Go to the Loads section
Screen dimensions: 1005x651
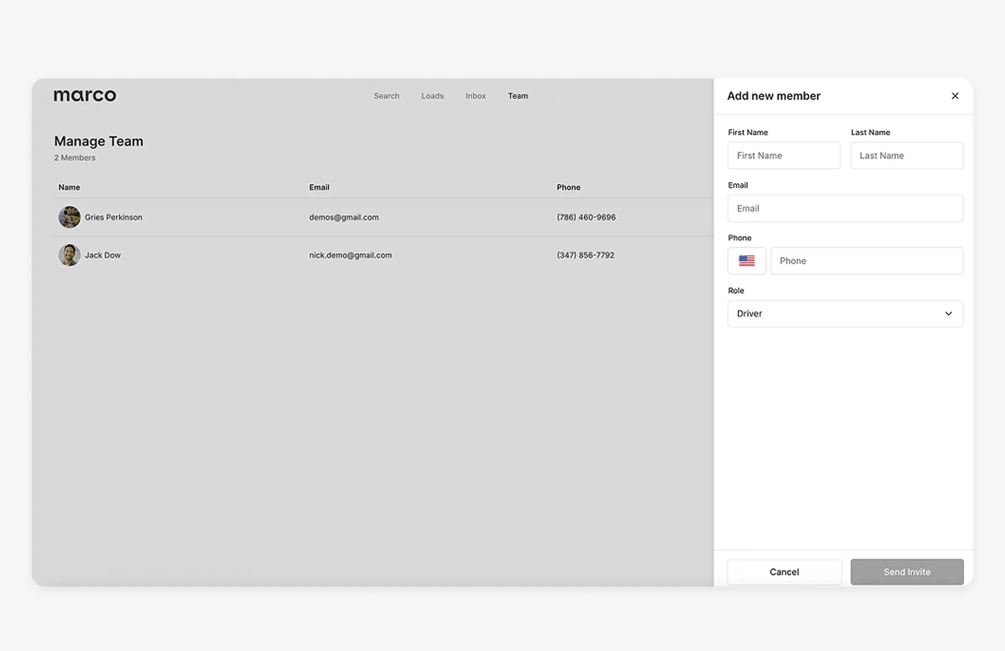coord(432,96)
